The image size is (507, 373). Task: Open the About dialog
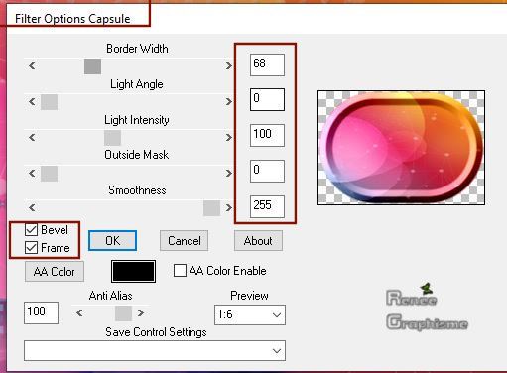(x=258, y=240)
